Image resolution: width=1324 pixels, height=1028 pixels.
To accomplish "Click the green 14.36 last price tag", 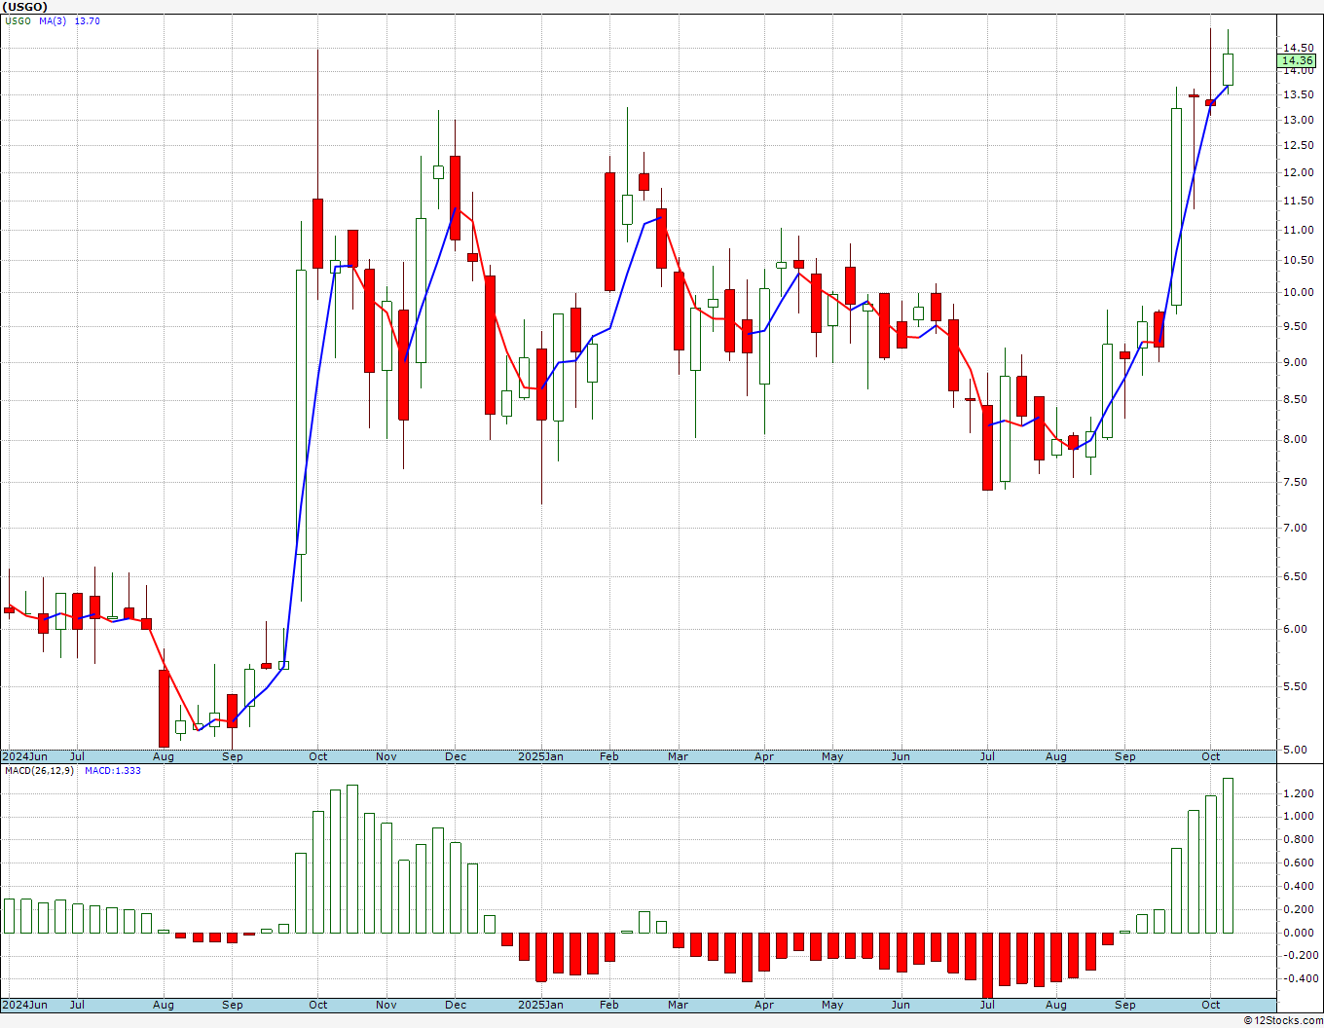I will tap(1298, 60).
